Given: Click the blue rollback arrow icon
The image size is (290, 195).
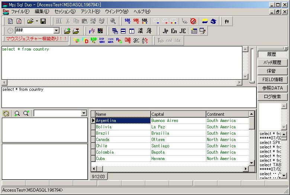Looking at the screenshot, I should [x=213, y=21].
